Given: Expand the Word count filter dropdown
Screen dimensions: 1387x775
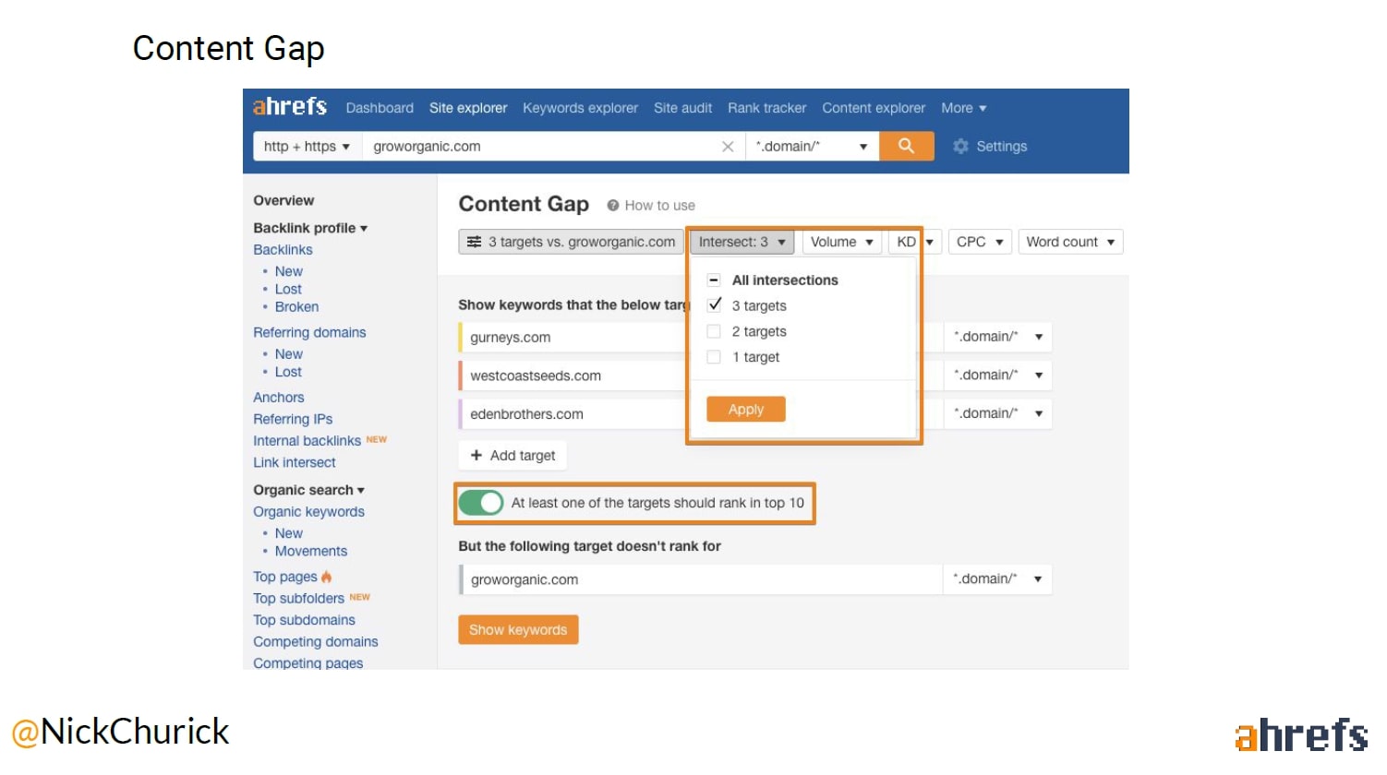Looking at the screenshot, I should tap(1069, 242).
